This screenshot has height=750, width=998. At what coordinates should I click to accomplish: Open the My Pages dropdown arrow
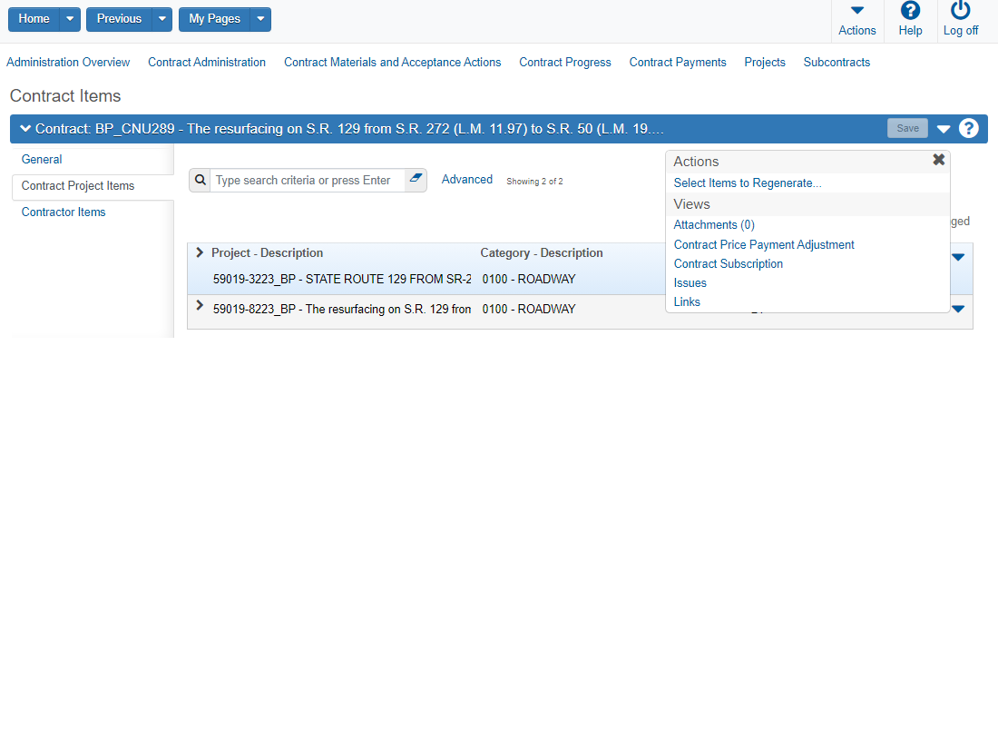(x=260, y=19)
